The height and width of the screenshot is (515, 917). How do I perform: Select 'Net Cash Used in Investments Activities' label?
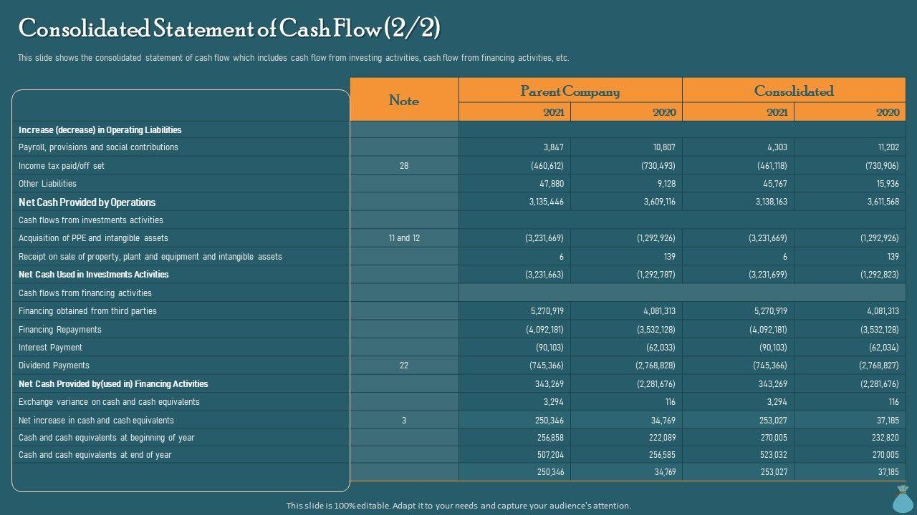(93, 275)
